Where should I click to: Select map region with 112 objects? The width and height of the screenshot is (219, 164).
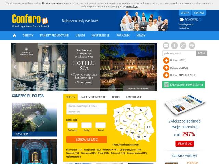pyautogui.click(x=149, y=127)
